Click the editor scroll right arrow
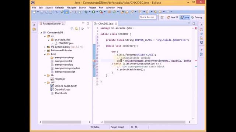Screen dimensions: 236x132 (189, 122)
